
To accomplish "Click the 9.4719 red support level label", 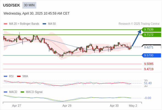I will click(149, 69).
